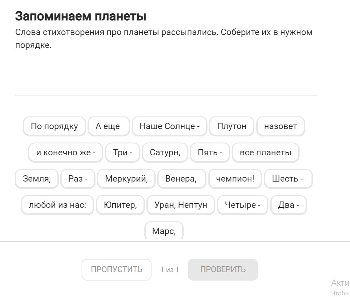This screenshot has width=350, height=297.
Task: Select the 'чемпион!' word chip
Action: 235,179
